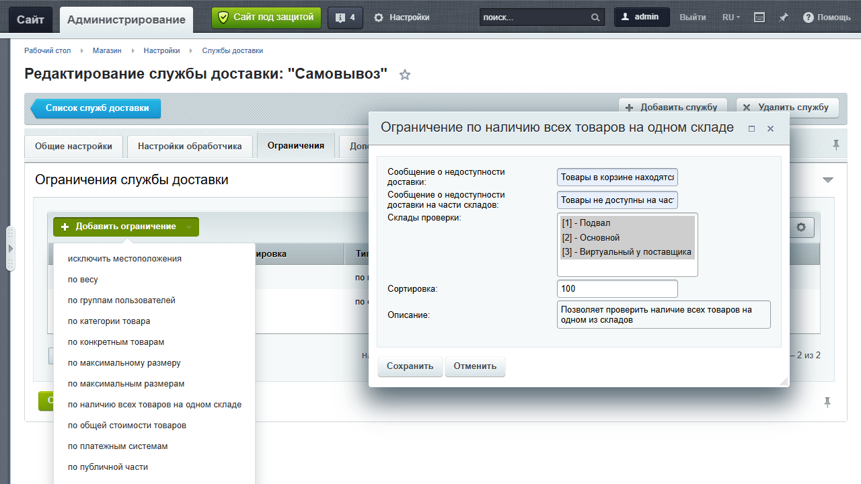Click the Сохранить button in dialog
Screen dimensions: 861x484
[410, 366]
